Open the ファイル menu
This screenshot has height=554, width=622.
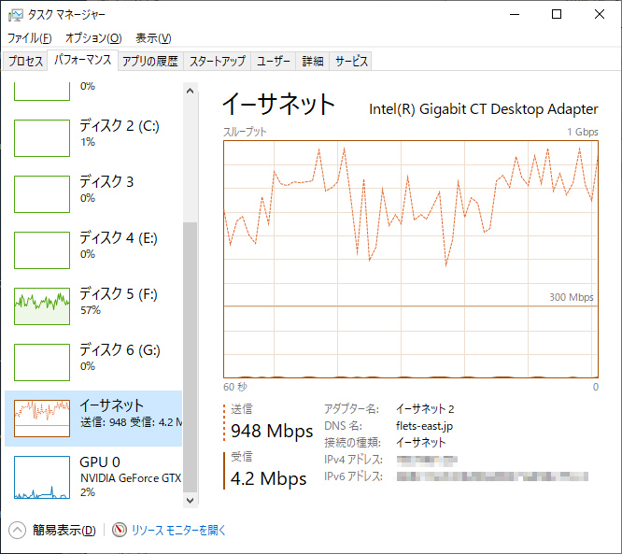30,38
